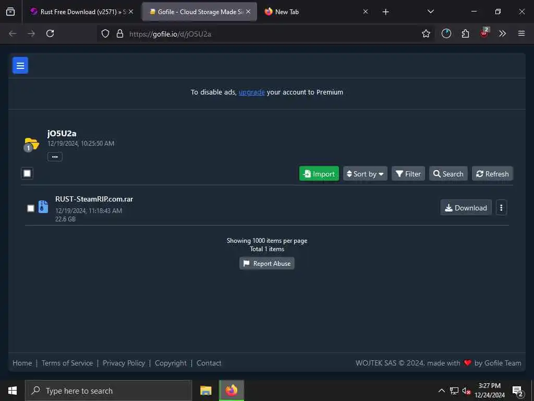Click the jO5U2a folder icon
The height and width of the screenshot is (401, 534).
coord(31,145)
